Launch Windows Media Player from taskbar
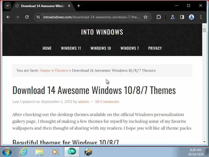 55,152
